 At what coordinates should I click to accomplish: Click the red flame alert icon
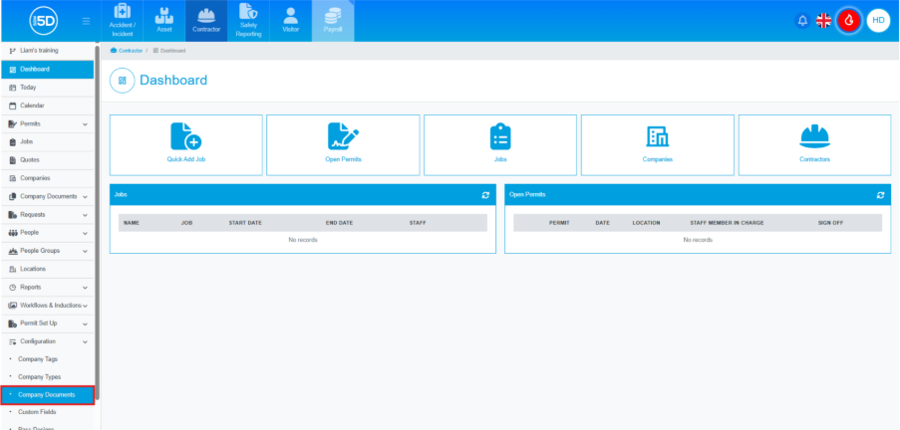tap(849, 20)
